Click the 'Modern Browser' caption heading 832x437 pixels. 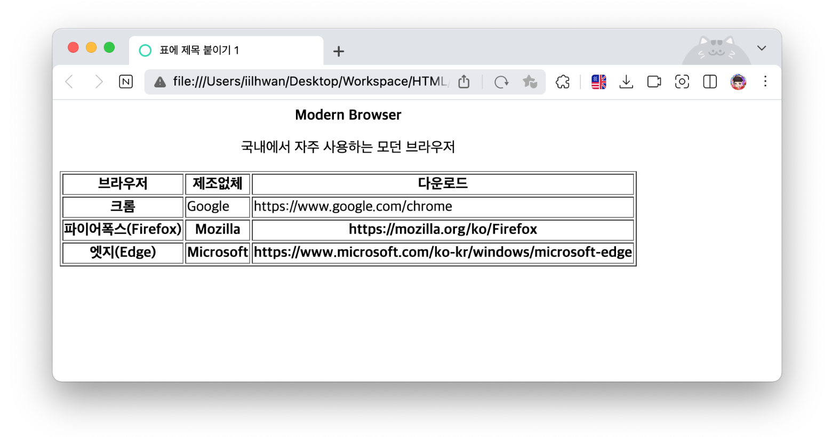[348, 115]
